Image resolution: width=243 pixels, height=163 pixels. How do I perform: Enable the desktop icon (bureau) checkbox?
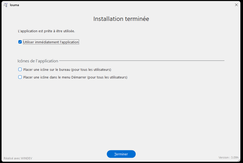20,69
